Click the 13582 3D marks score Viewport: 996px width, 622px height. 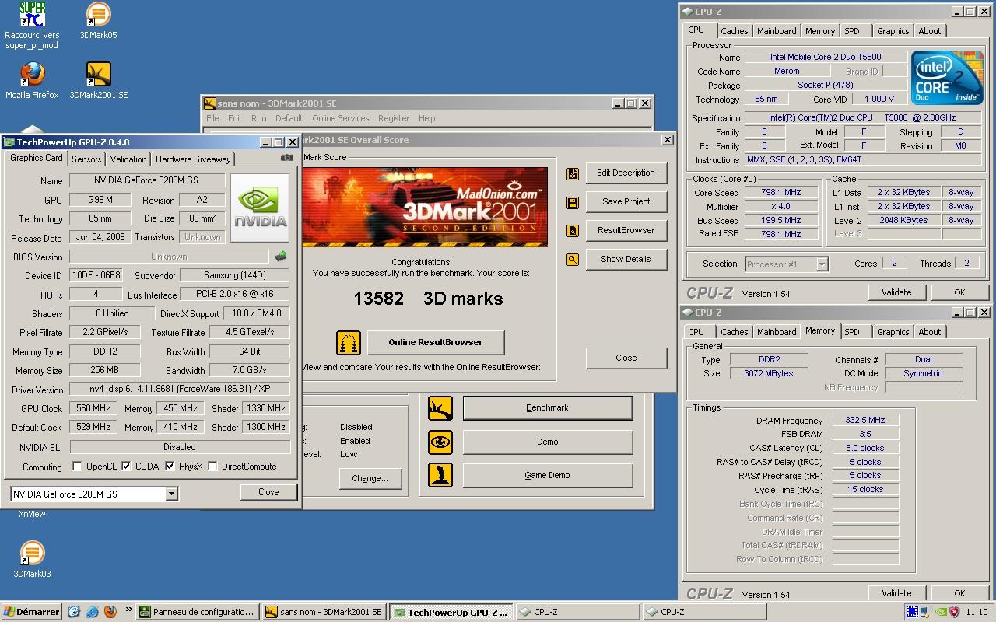pyautogui.click(x=428, y=299)
